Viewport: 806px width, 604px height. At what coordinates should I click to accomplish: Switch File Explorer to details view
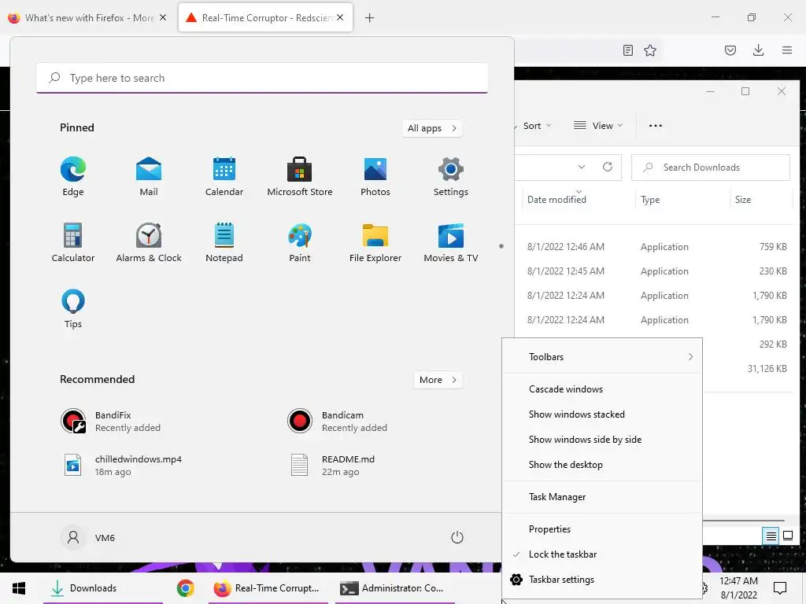pos(771,536)
